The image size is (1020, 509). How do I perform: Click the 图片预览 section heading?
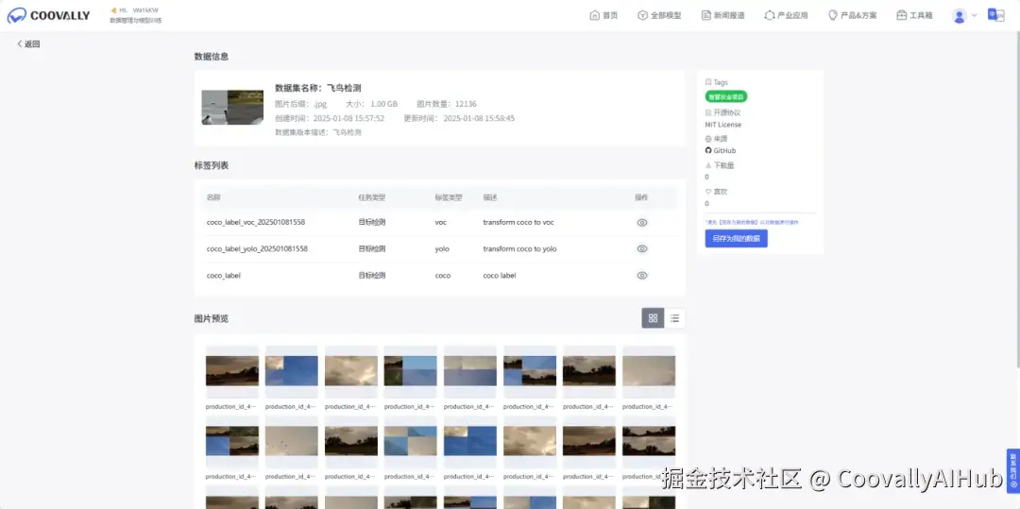212,318
